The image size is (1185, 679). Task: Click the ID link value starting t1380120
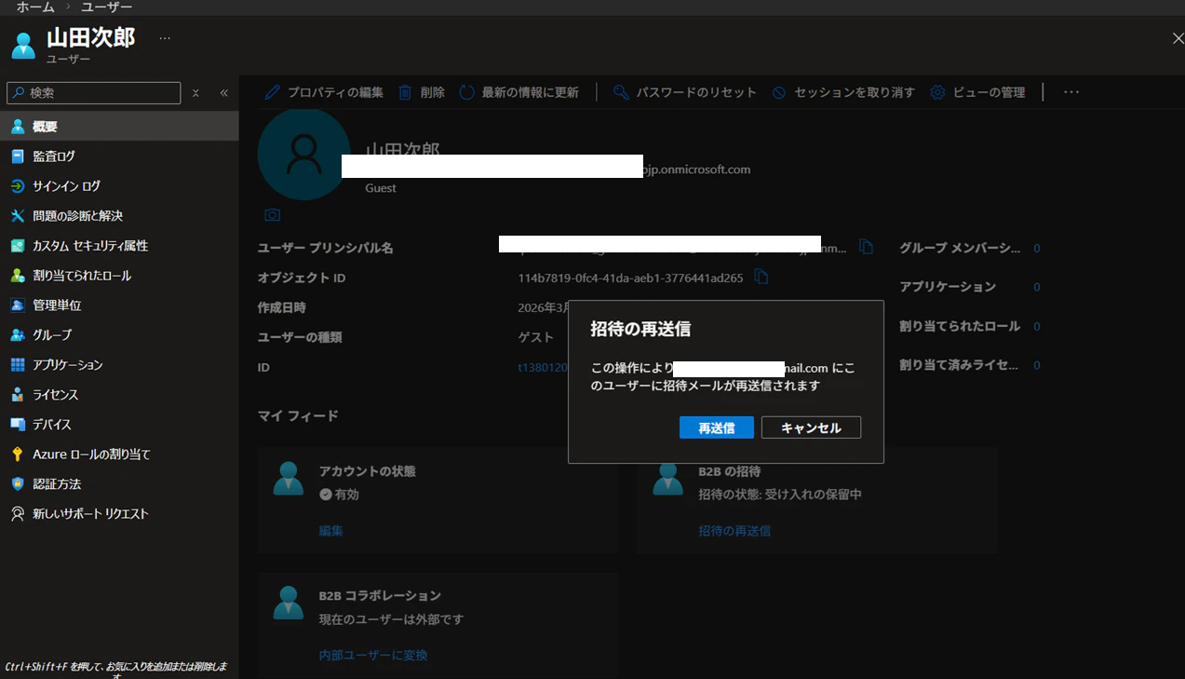[543, 367]
